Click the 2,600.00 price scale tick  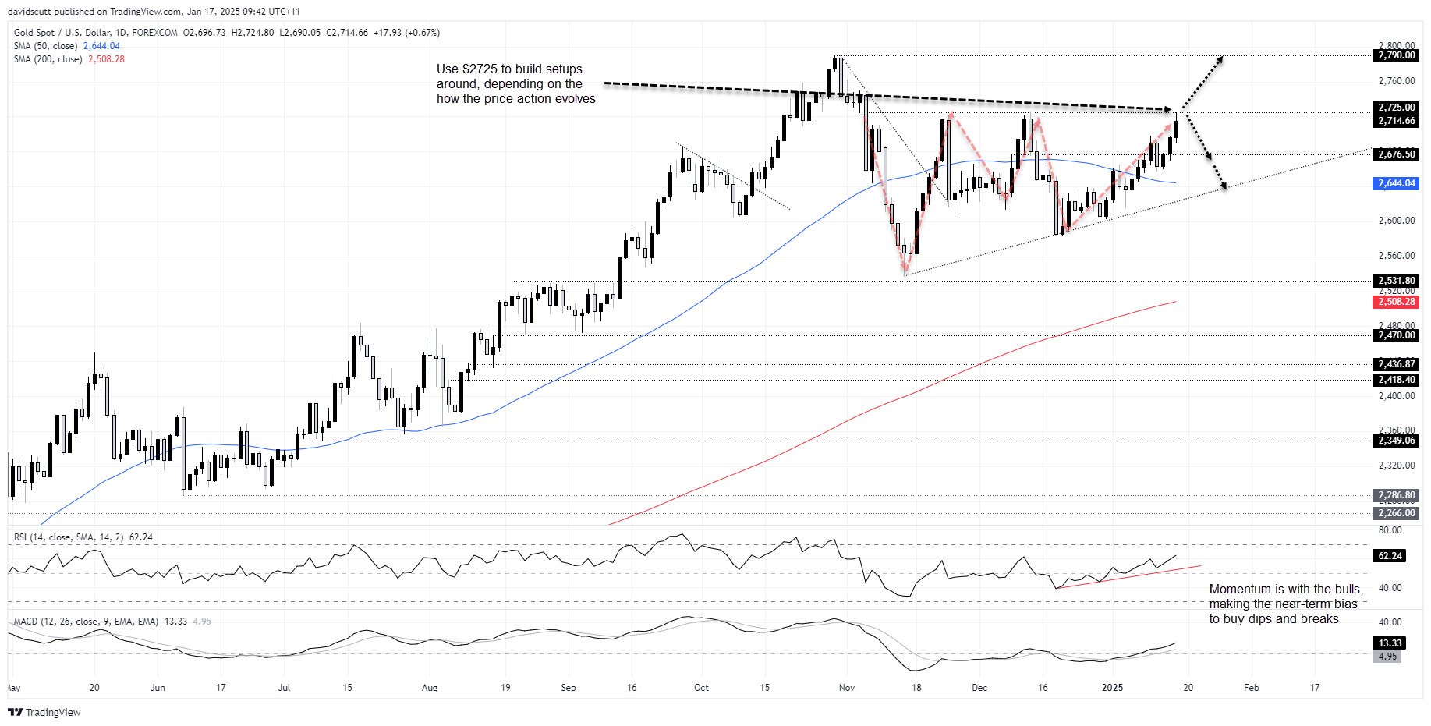click(1397, 221)
